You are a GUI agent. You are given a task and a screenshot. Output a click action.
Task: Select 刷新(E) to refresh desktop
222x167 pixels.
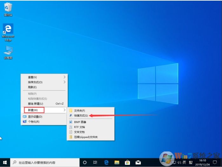click(44, 87)
